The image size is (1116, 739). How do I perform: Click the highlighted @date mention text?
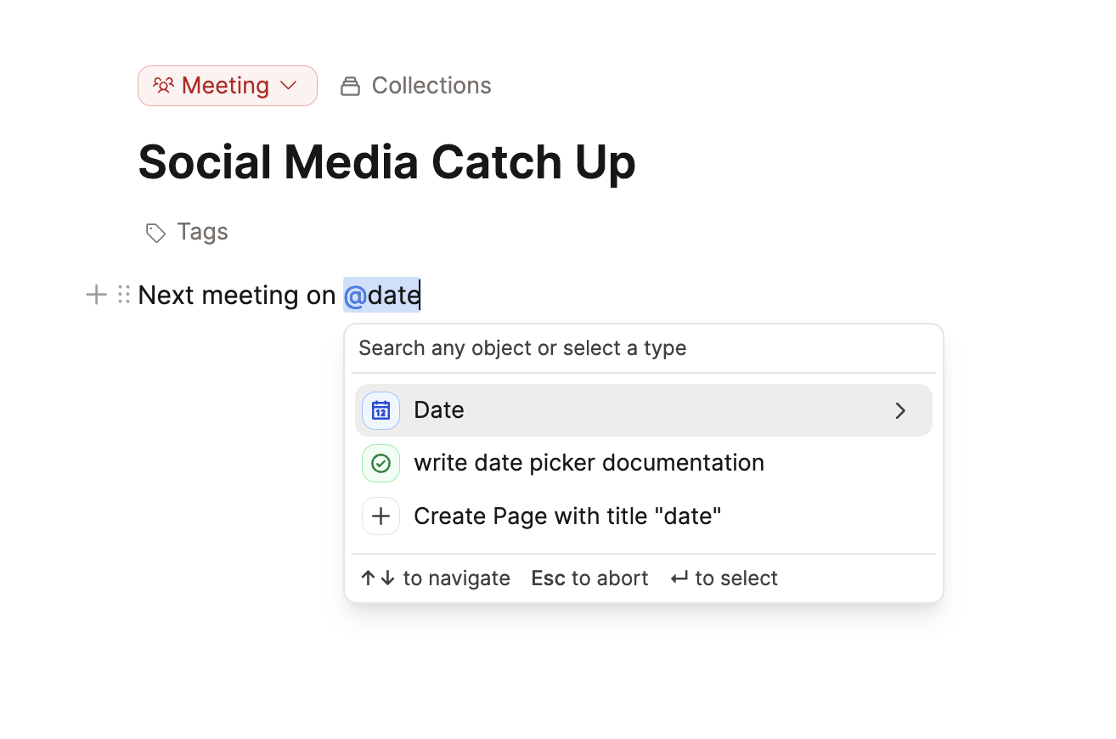coord(382,296)
